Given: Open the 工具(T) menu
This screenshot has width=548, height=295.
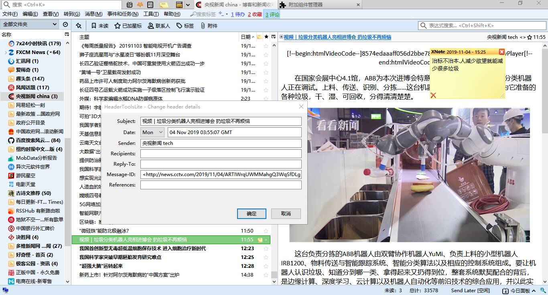Looking at the screenshot, I should pyautogui.click(x=151, y=14).
